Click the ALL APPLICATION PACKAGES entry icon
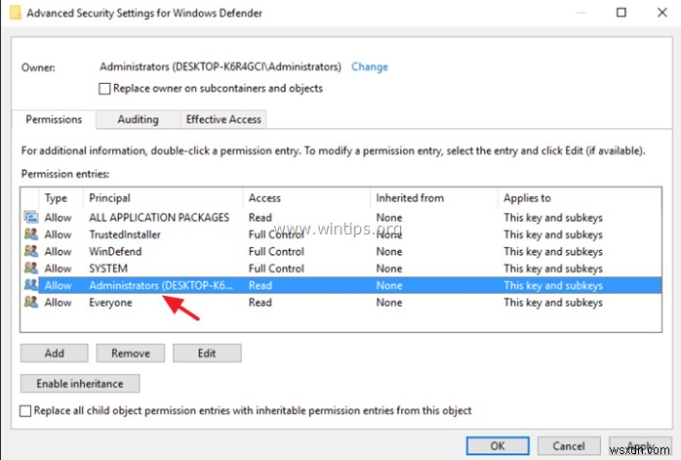 coord(30,218)
